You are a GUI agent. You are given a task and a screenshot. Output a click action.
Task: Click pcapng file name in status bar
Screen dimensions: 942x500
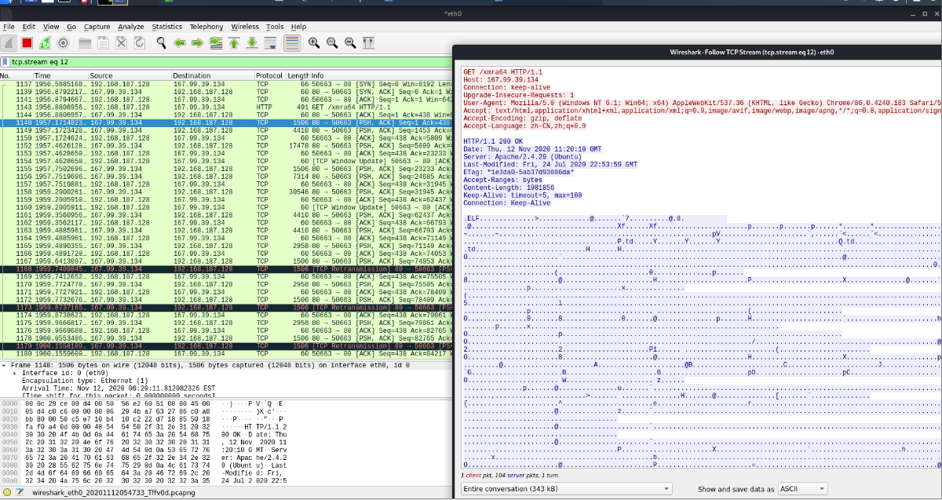tap(115, 494)
